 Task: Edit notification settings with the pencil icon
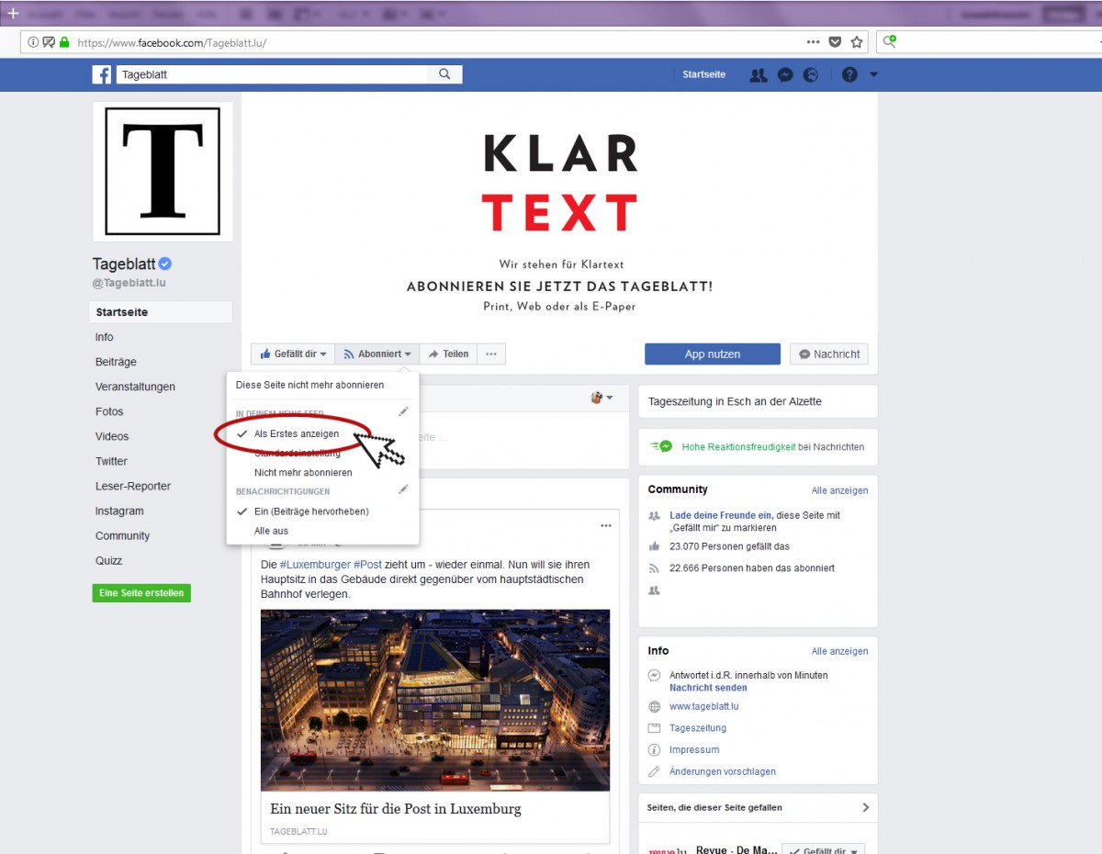pos(402,491)
